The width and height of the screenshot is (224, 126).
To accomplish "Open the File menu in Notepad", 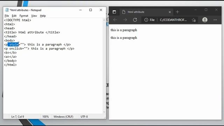I will pos(7,16).
